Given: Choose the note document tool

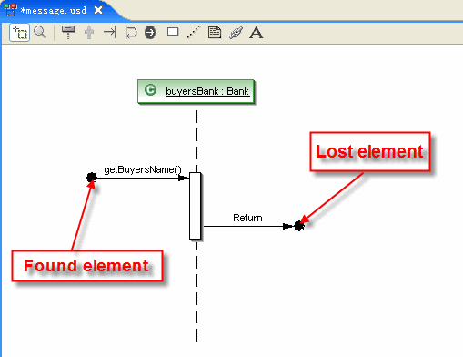Looking at the screenshot, I should 215,33.
